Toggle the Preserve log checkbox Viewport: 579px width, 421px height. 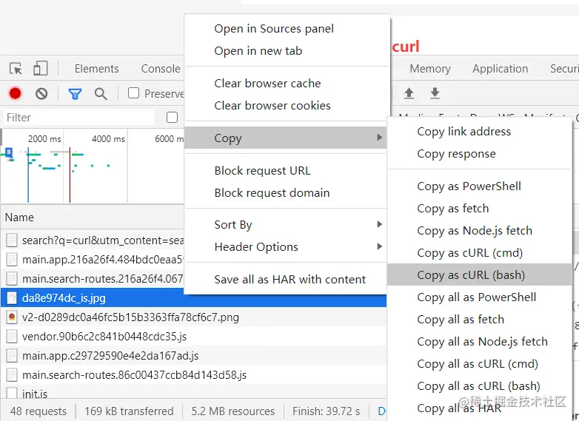point(133,93)
